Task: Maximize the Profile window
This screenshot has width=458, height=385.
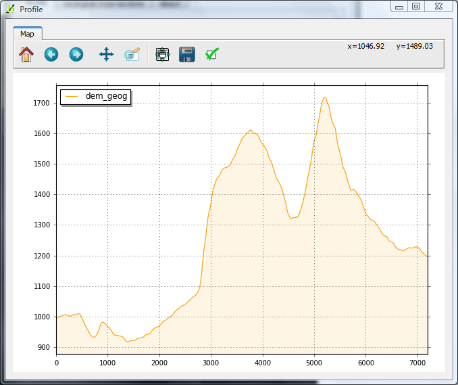Action: (x=416, y=7)
